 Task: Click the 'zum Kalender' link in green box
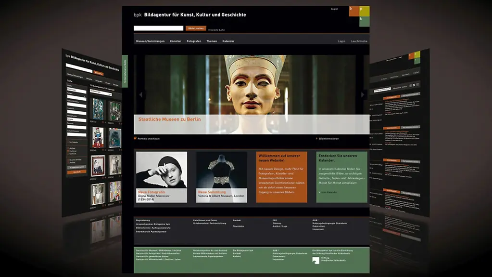(328, 192)
